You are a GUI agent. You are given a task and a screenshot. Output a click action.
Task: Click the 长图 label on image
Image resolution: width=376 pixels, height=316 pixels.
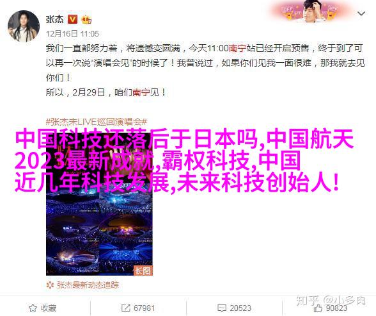pos(143,270)
